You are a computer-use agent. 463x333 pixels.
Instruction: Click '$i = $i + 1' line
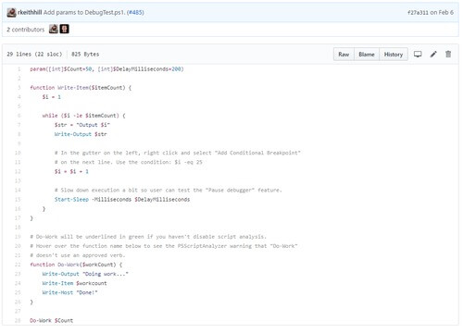click(71, 171)
